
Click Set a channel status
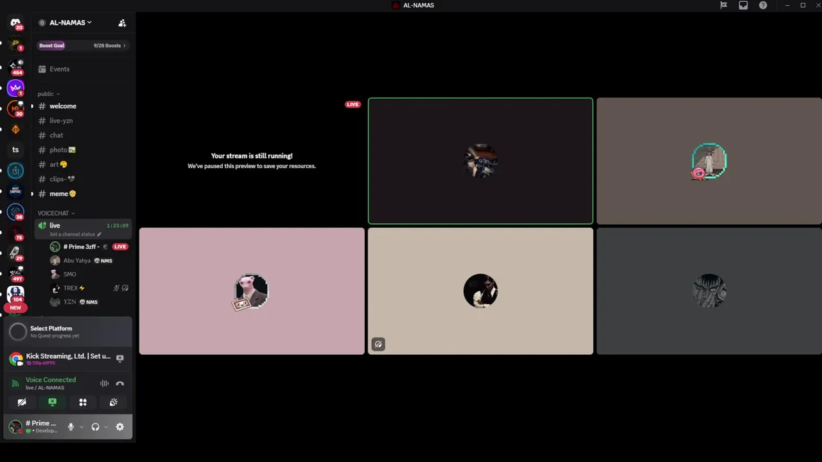[72, 234]
